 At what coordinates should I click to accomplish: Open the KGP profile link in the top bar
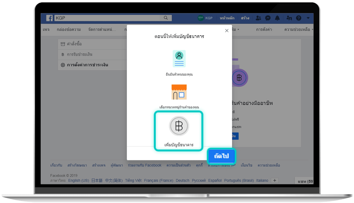pos(205,18)
